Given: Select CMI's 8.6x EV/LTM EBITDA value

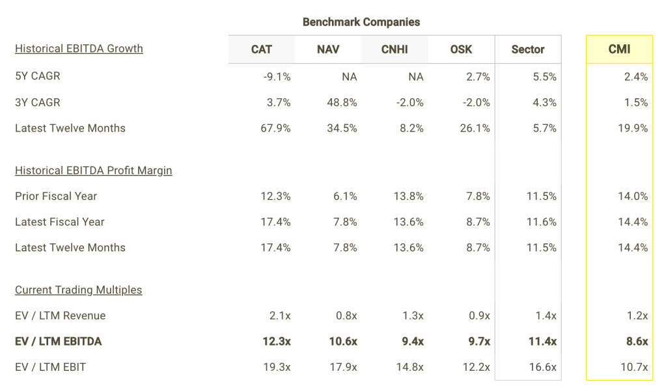Looking at the screenshot, I should pos(637,342).
